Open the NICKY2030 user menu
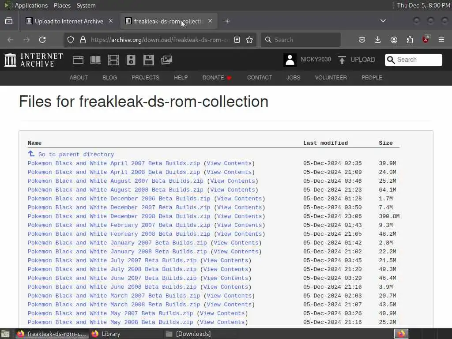Image resolution: width=452 pixels, height=339 pixels. click(316, 60)
